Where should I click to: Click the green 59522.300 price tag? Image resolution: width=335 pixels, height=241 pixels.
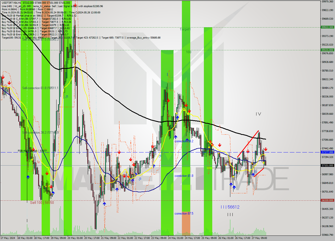click(x=327, y=27)
